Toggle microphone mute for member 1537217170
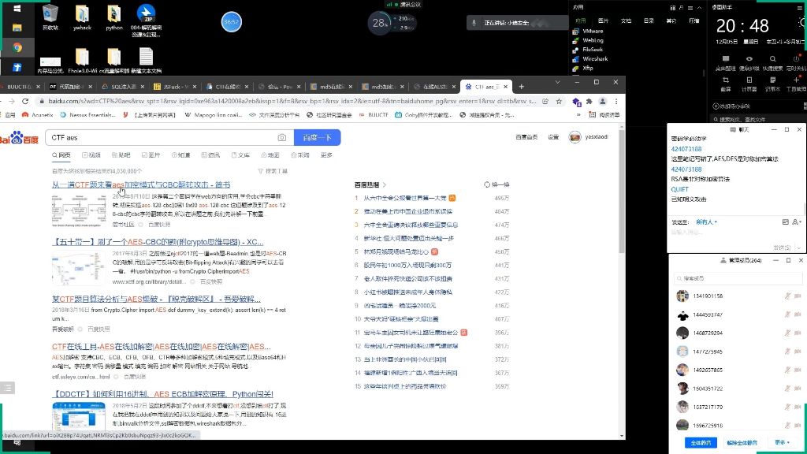807x454 pixels. point(787,407)
